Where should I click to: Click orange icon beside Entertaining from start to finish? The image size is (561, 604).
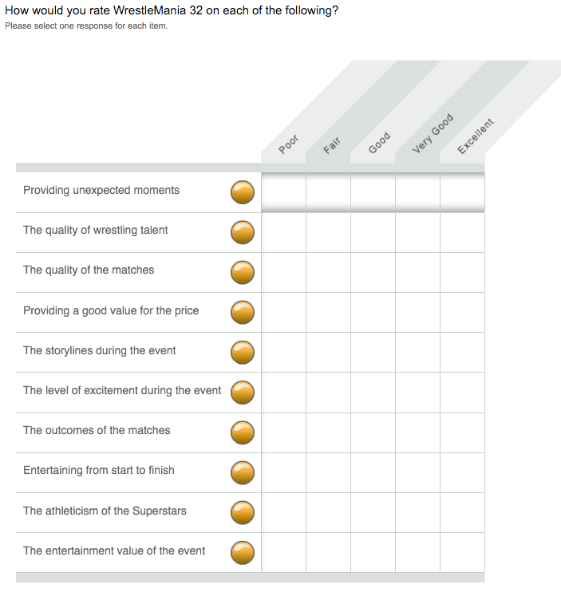point(243,472)
